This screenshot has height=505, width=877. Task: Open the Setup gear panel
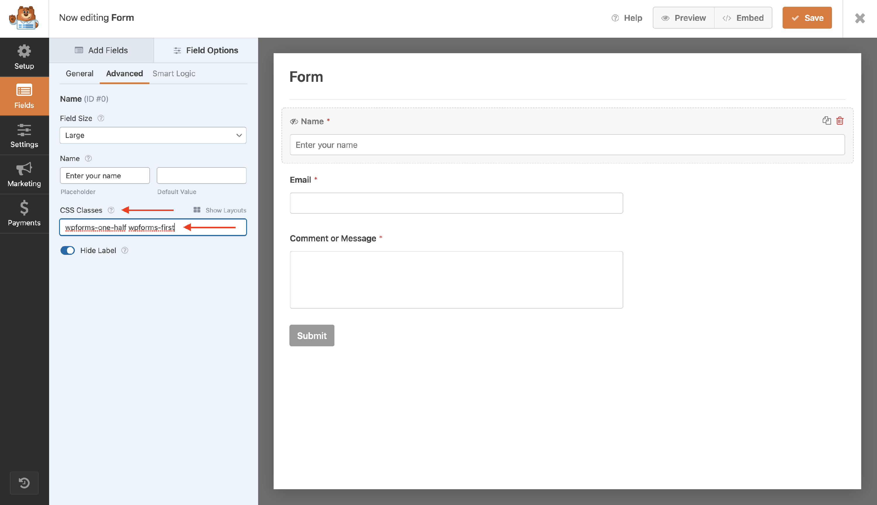point(24,57)
